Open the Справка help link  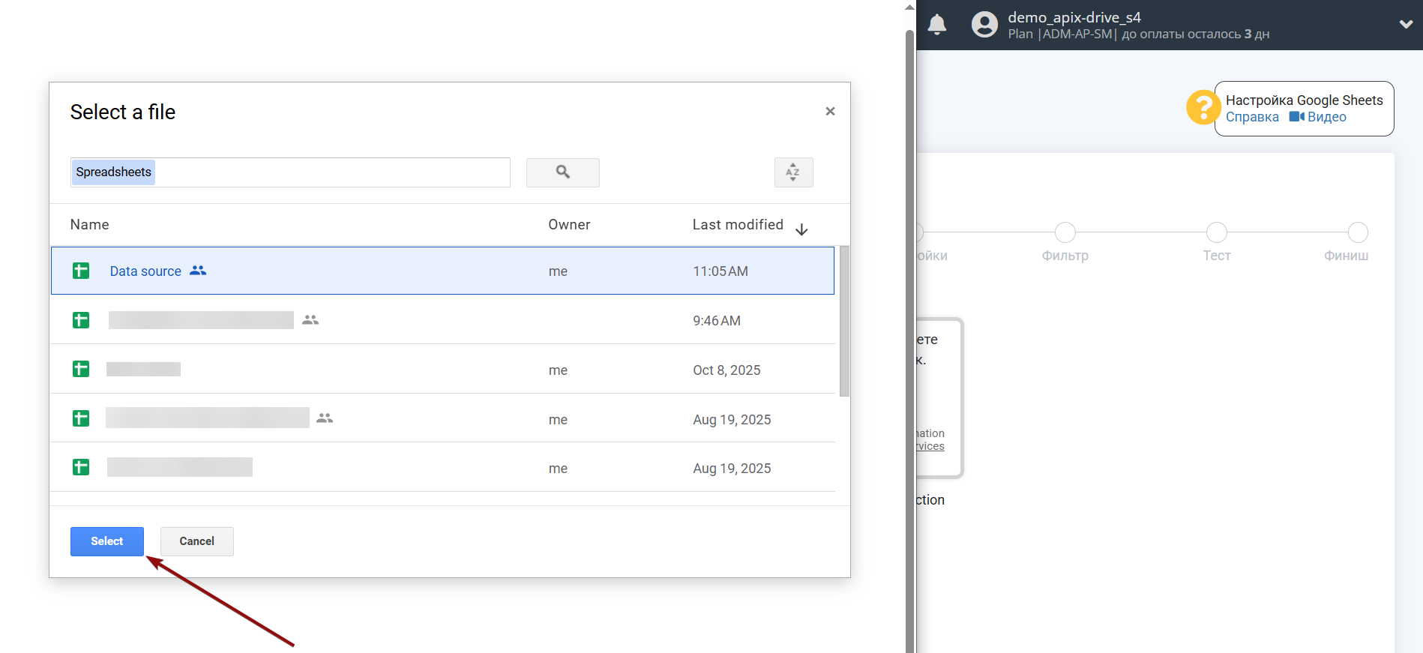tap(1252, 117)
